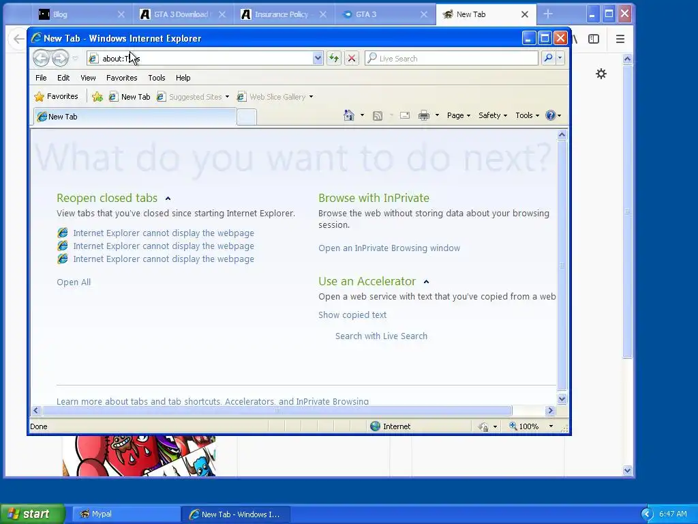The width and height of the screenshot is (698, 524).
Task: Collapse the Reopen closed tabs section
Action: pos(168,199)
